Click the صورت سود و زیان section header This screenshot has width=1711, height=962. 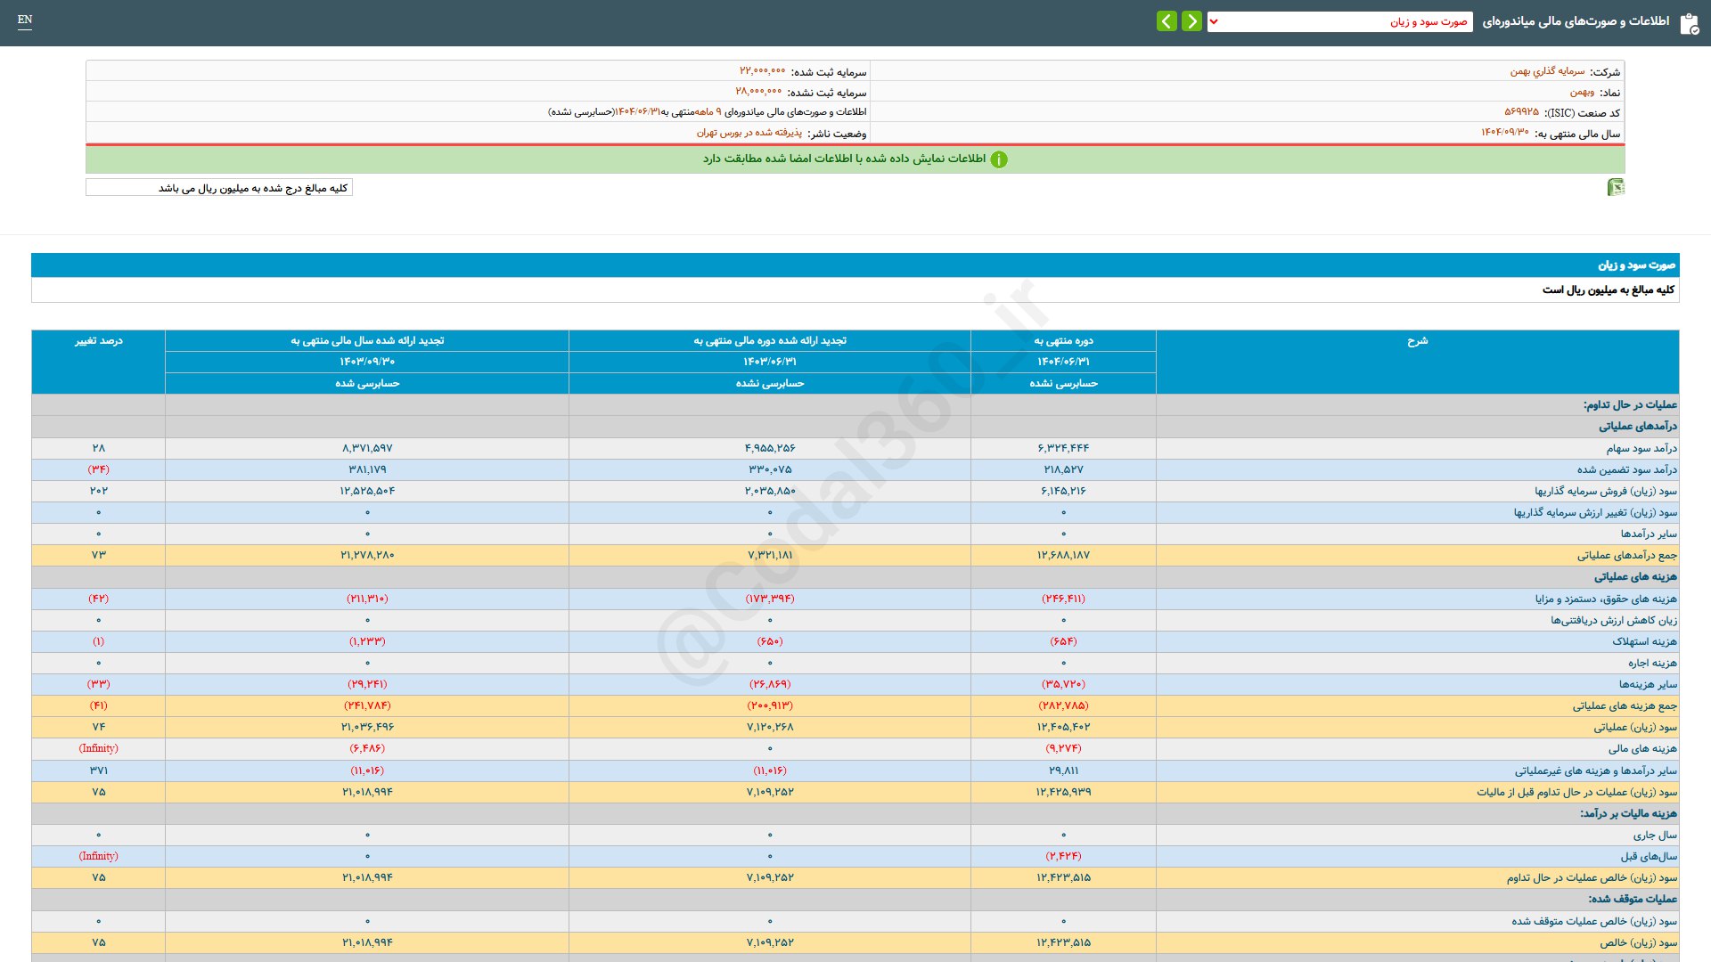[x=1635, y=265]
